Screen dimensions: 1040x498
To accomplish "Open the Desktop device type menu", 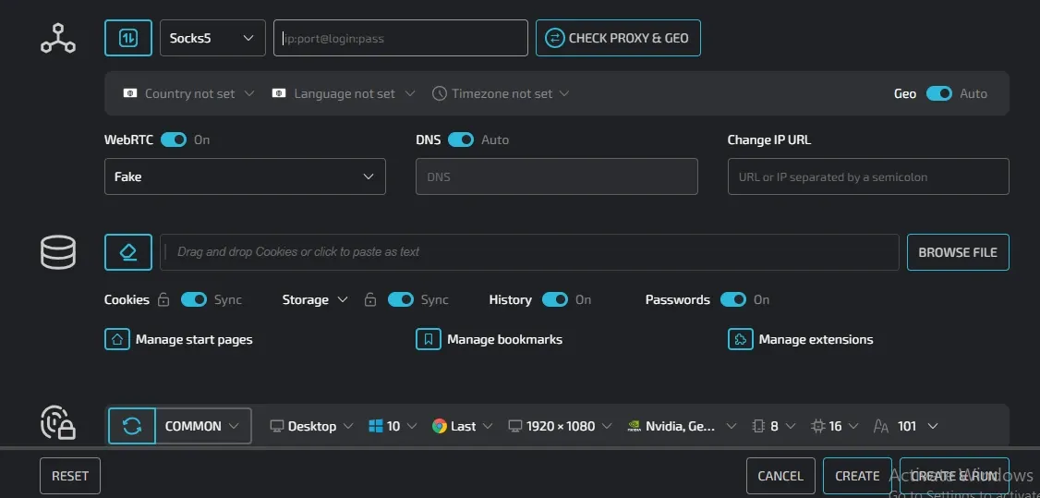I will (311, 426).
